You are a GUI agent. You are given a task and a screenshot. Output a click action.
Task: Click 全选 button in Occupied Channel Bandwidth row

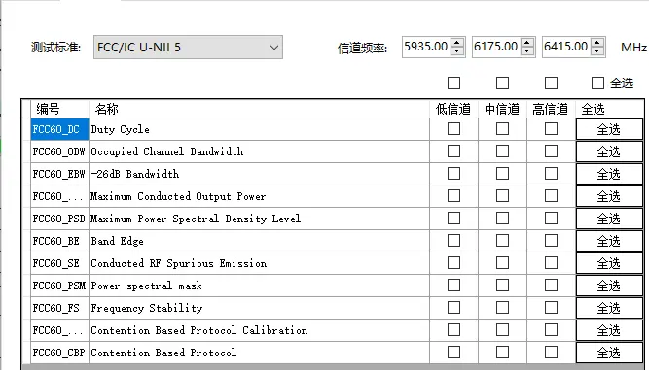(x=609, y=151)
